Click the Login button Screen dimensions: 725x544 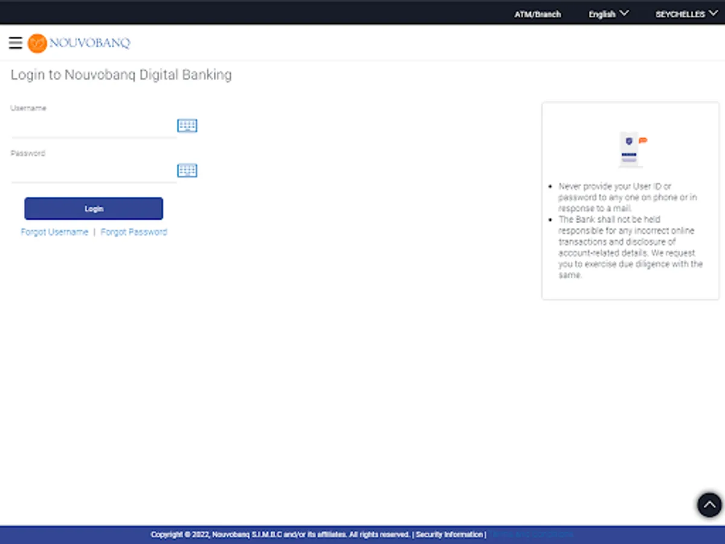point(94,209)
